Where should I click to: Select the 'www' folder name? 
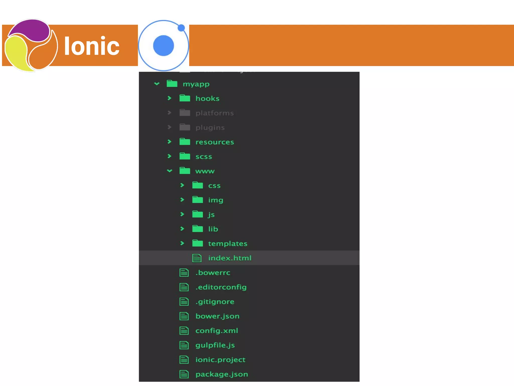point(205,171)
